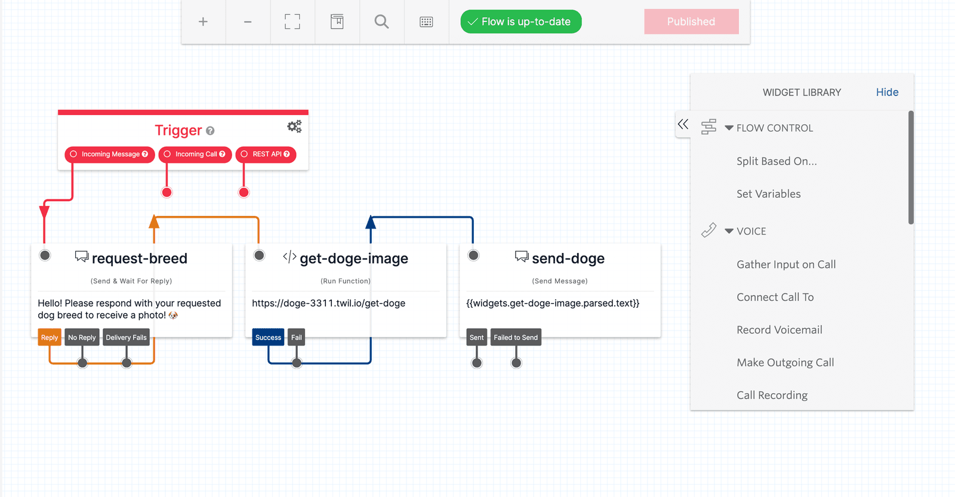The height and width of the screenshot is (497, 955).
Task: Select the Incoming Message trigger
Action: click(x=110, y=155)
